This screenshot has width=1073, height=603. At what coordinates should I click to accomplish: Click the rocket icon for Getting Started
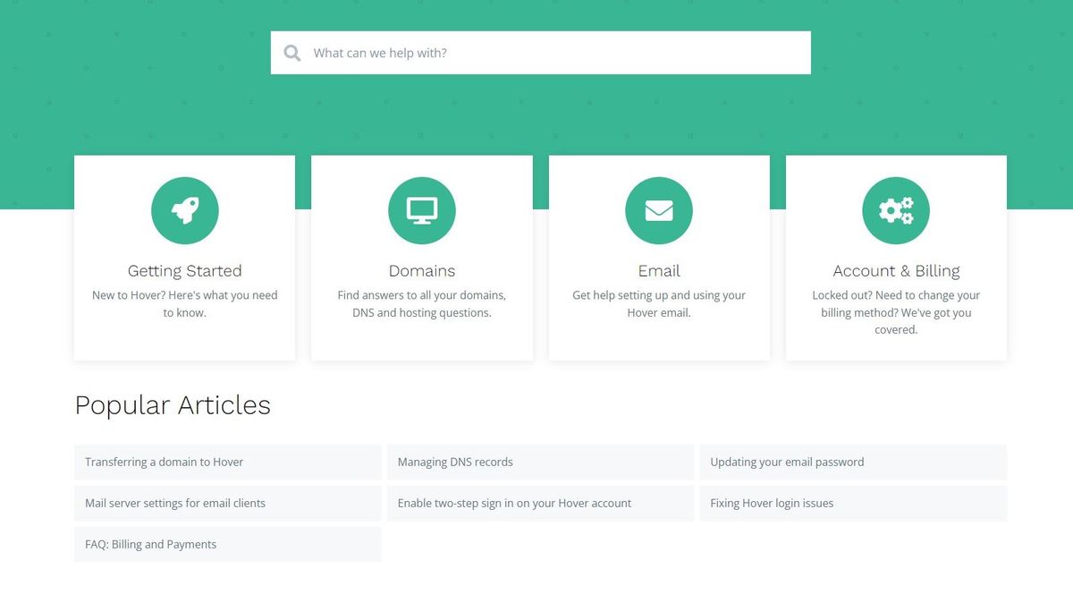pyautogui.click(x=184, y=209)
